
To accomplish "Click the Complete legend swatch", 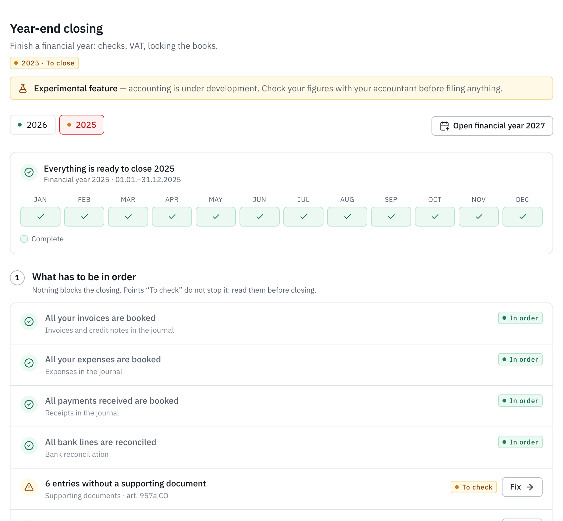I will click(24, 239).
